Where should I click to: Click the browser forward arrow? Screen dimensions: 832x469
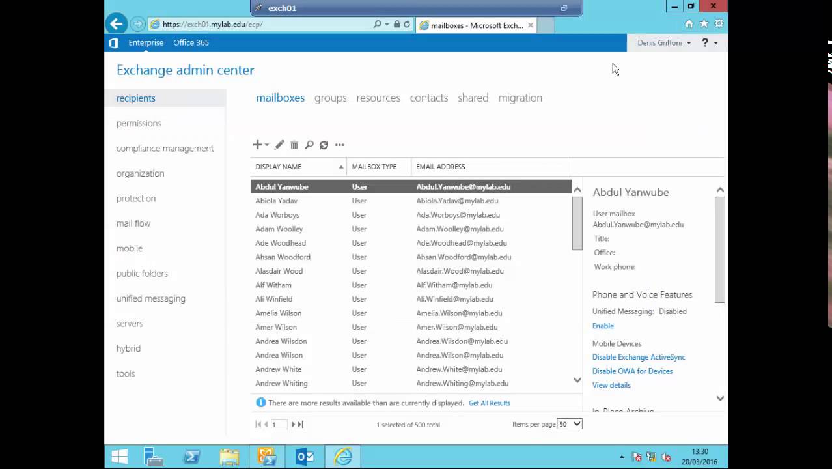click(x=137, y=24)
